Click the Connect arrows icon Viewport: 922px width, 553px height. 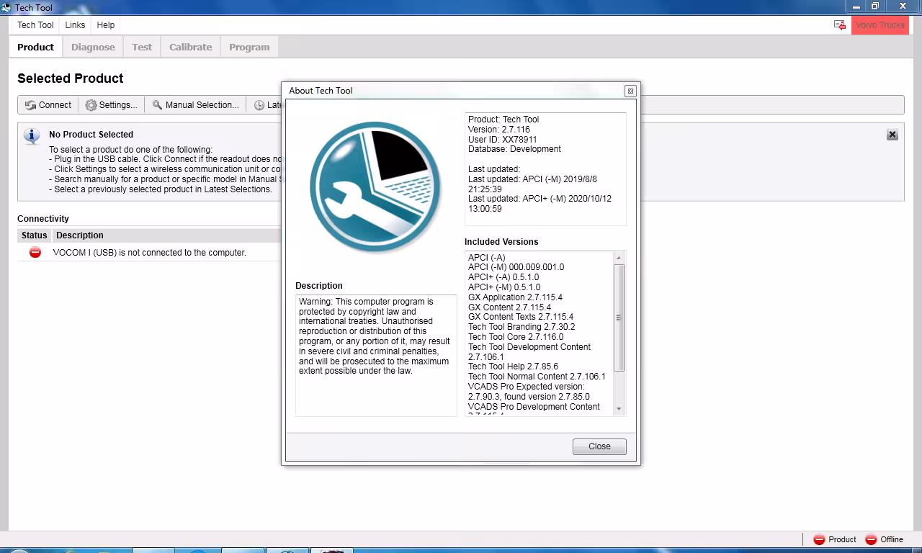[x=30, y=105]
